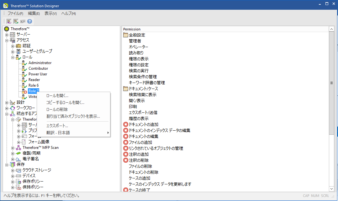Choose 割り当て済みオブジェクトを表示... from context menu

74,117
